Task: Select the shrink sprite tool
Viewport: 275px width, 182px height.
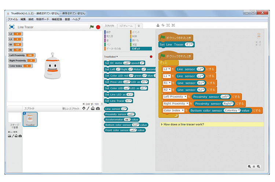Action: pos(173,25)
